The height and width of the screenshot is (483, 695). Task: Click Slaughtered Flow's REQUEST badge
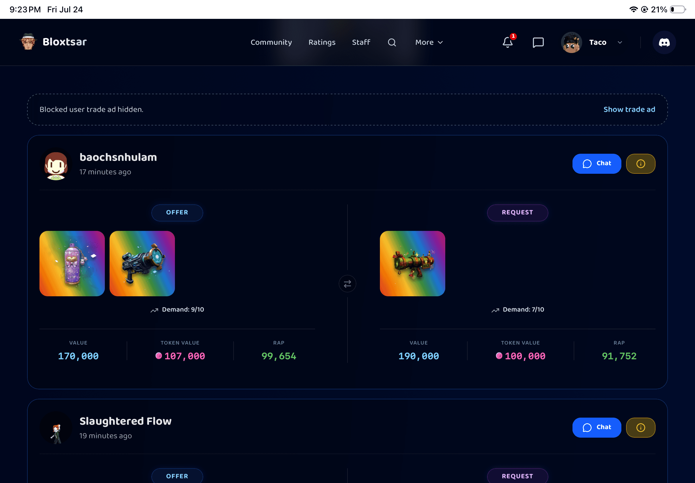point(517,476)
